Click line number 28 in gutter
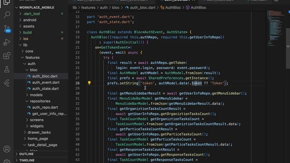Viewport: 290px width, 163px height. [x=77, y=83]
